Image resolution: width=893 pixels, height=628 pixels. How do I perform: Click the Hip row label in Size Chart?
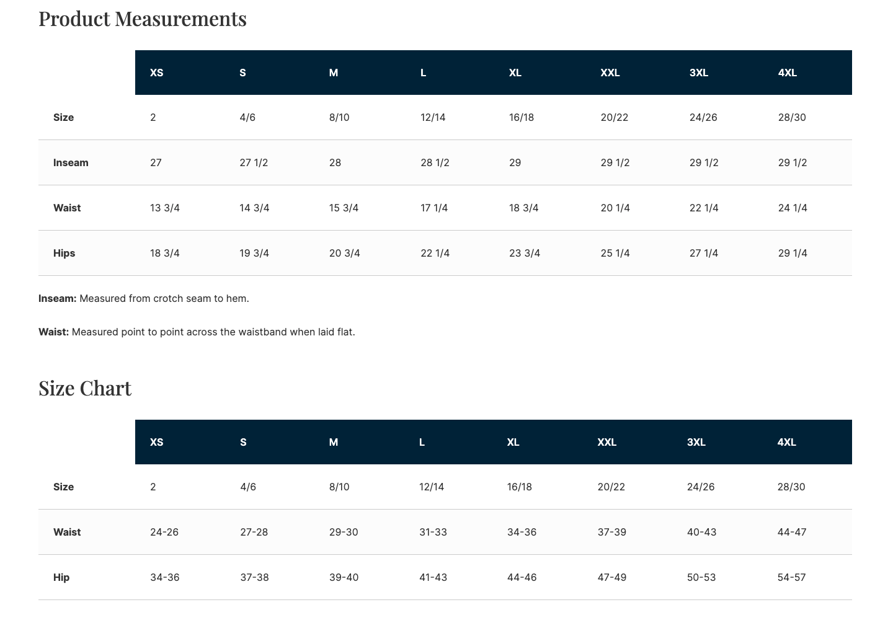61,577
